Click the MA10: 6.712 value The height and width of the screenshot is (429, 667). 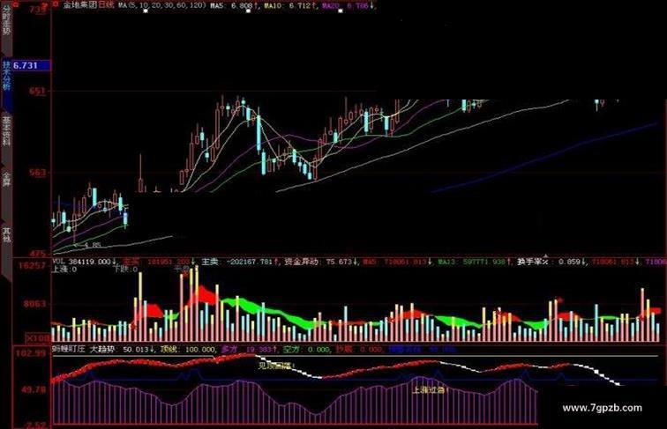[x=289, y=6]
